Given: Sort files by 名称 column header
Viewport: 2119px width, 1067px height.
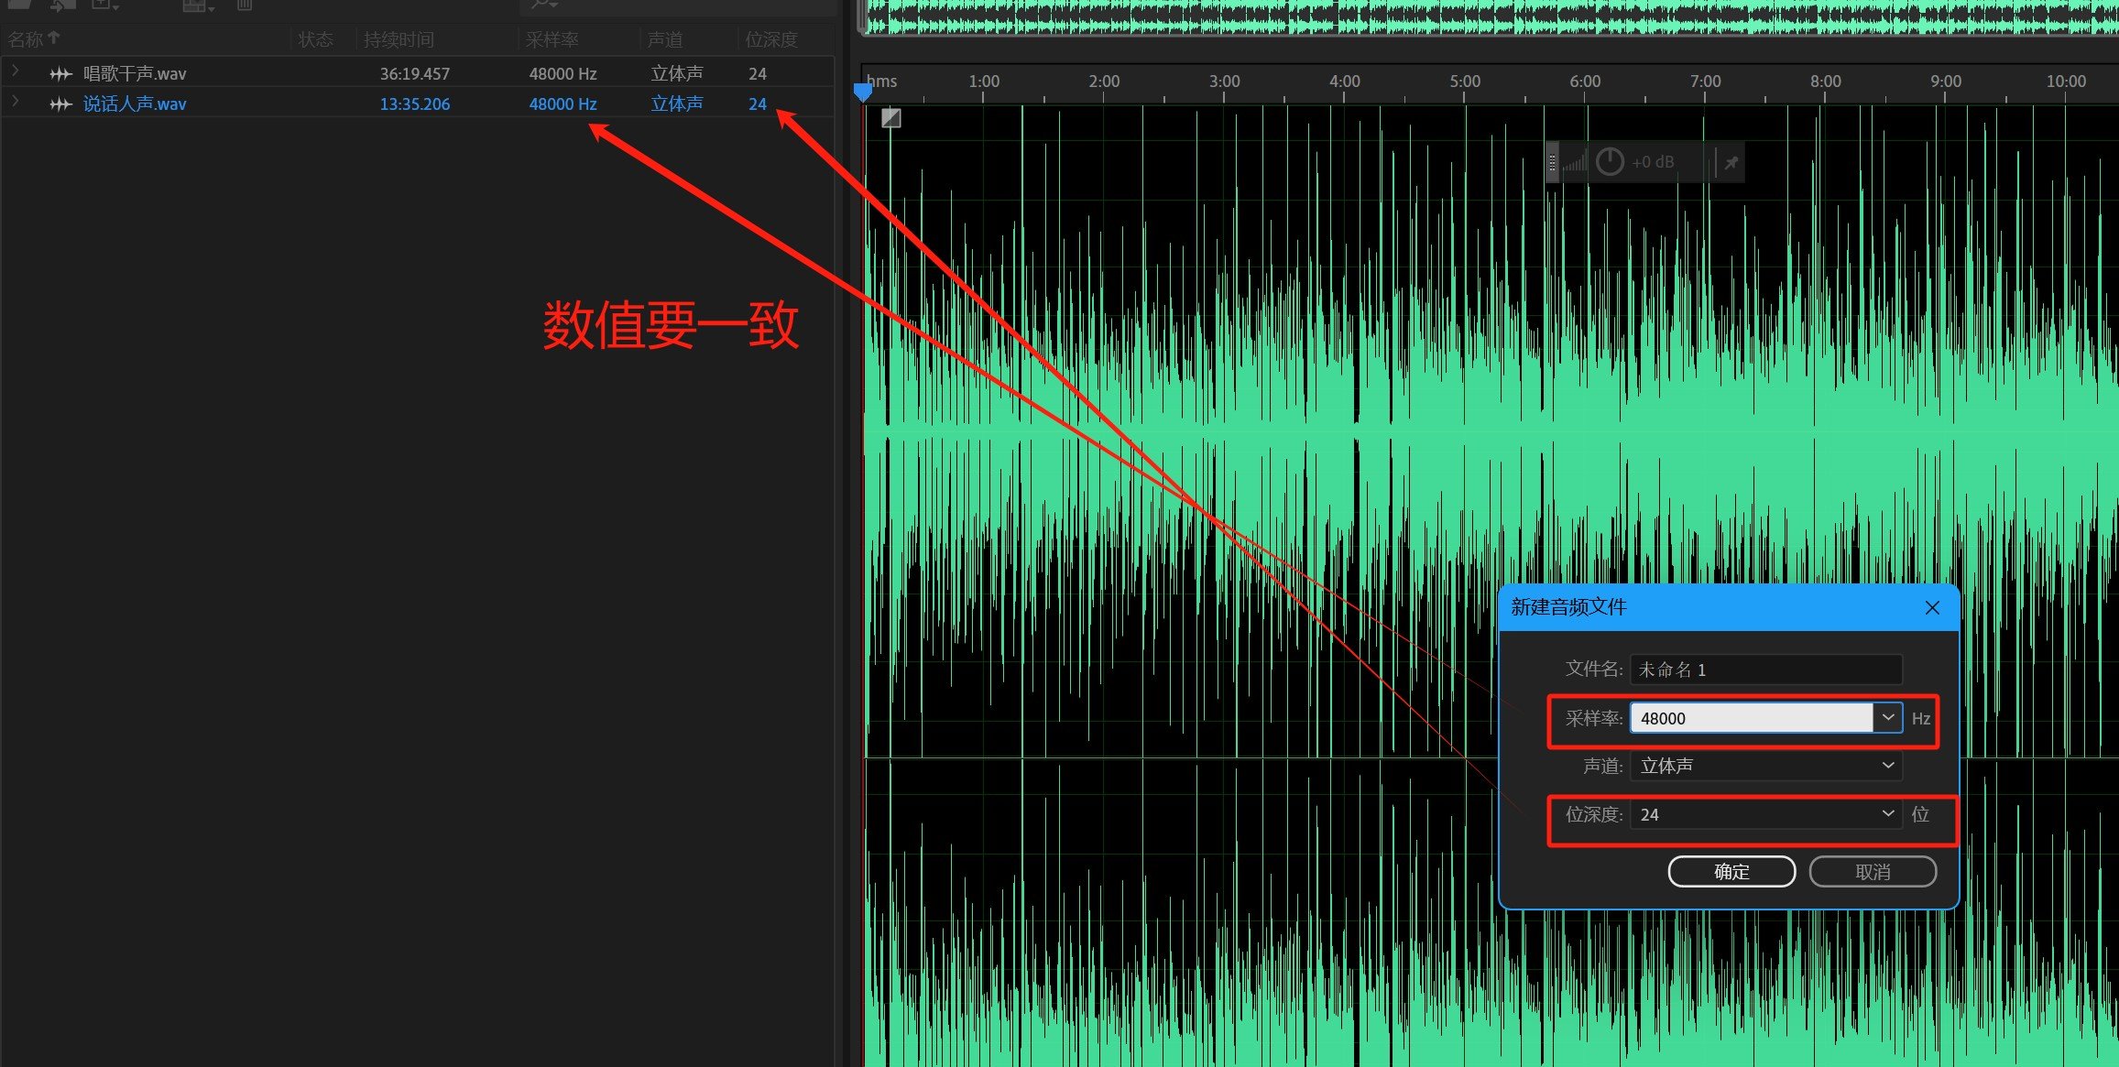Looking at the screenshot, I should tap(27, 39).
